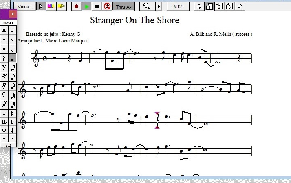Switch to page 3
This screenshot has width=291, height=183.
229,6
